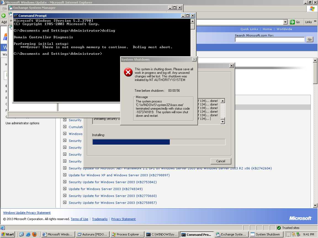Open Internet Explorer from the Quick Launch bar
The width and height of the screenshot is (318, 238).
[28, 234]
